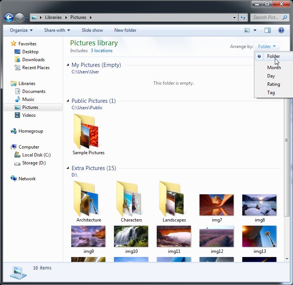Viewport: 293px width, 285px height.
Task: Click the Back navigation arrow button
Action: pyautogui.click(x=9, y=17)
